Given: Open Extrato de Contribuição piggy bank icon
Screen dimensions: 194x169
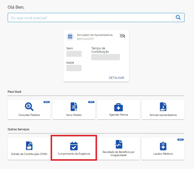Looking at the screenshot, I should click(29, 146).
